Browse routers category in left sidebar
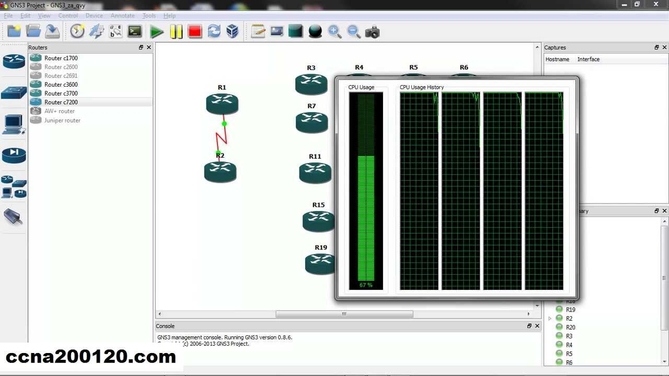 pos(14,62)
